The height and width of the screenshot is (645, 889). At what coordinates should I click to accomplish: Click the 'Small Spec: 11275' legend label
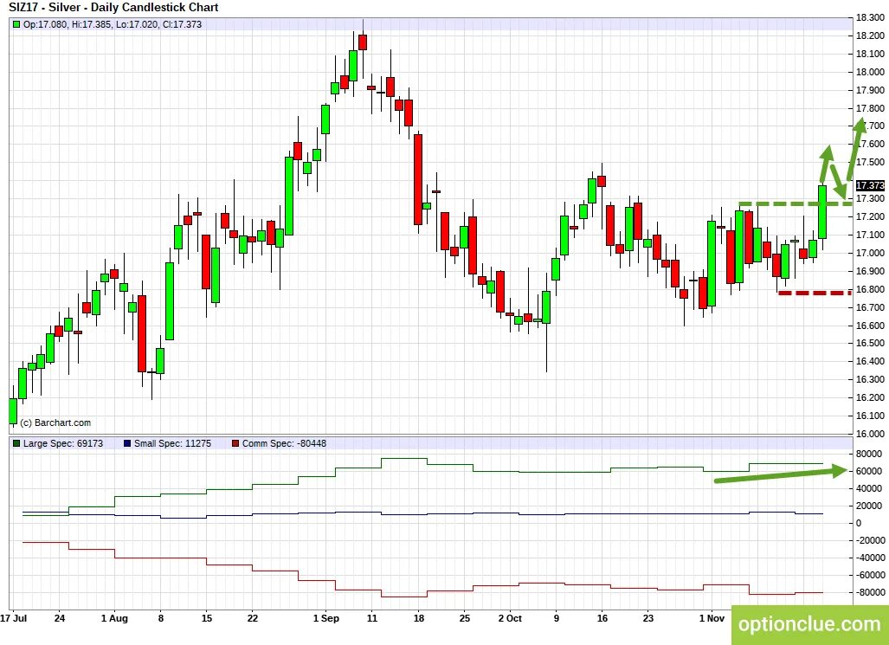172,443
